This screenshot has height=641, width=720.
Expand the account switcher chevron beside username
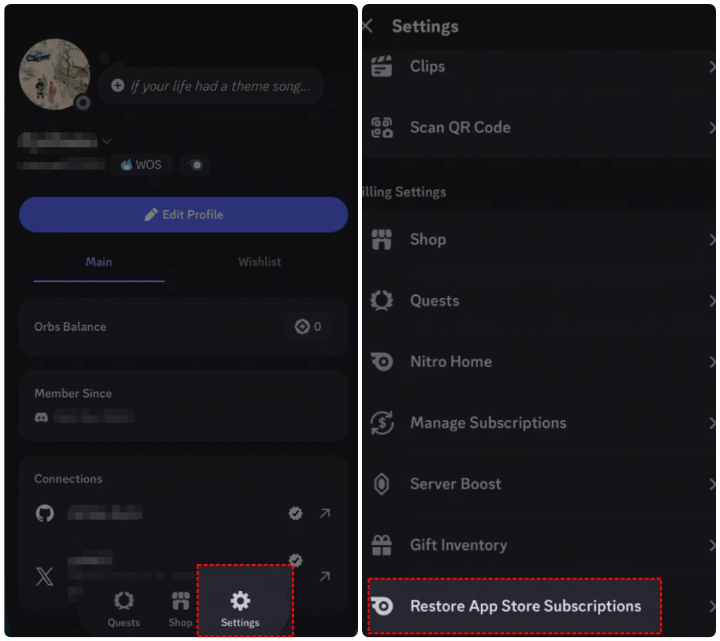pos(106,142)
